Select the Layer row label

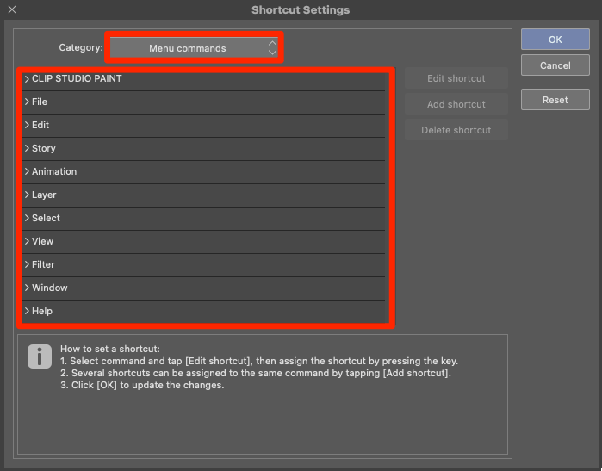point(44,195)
